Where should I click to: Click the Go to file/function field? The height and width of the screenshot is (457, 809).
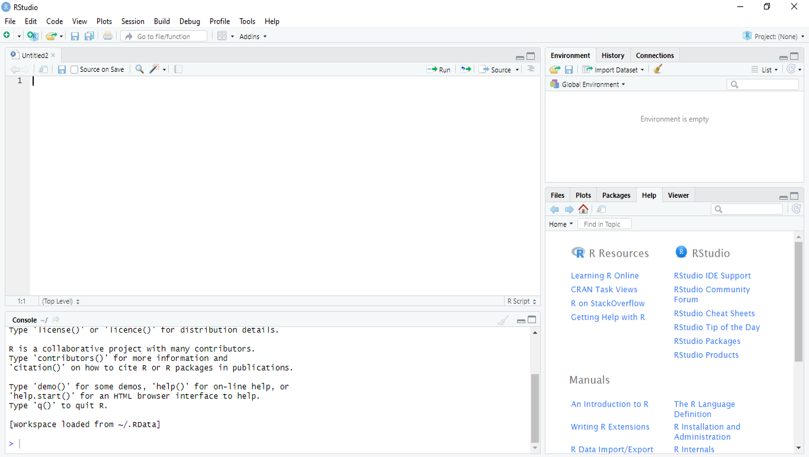click(164, 36)
